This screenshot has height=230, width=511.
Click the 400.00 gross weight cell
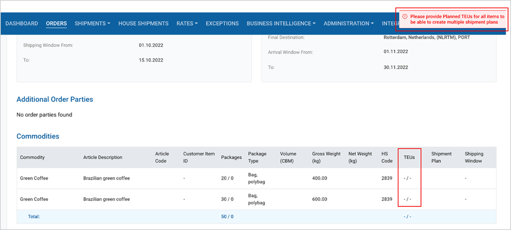point(320,179)
